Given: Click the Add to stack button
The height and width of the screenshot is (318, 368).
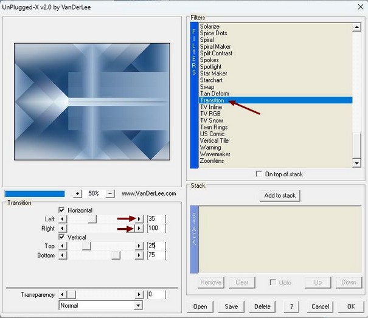Looking at the screenshot, I should 280,195.
